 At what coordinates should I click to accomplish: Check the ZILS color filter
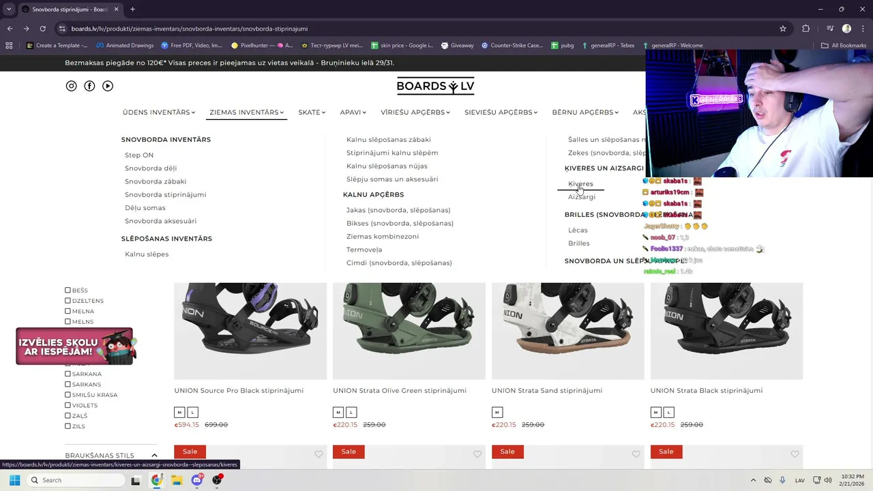click(x=68, y=426)
